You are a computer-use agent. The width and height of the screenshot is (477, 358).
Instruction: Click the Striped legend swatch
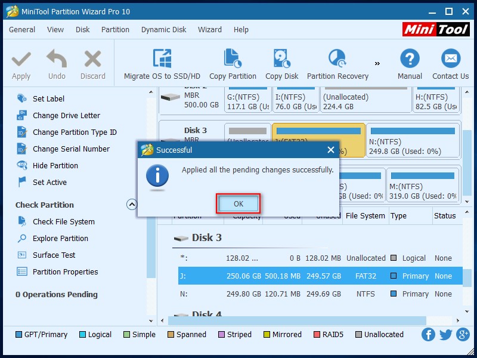[221, 335]
